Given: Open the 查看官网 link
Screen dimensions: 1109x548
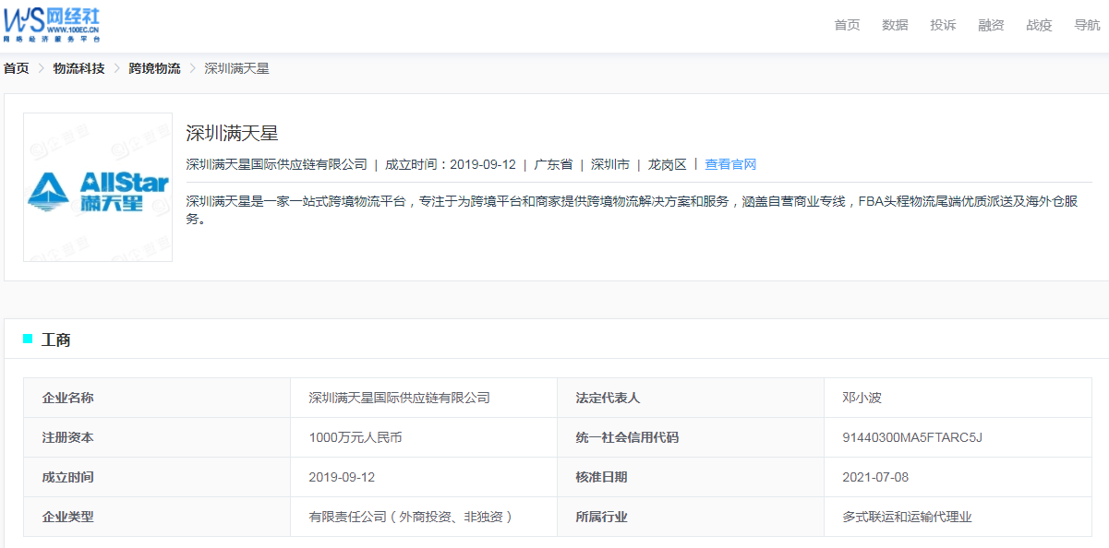Looking at the screenshot, I should 730,164.
